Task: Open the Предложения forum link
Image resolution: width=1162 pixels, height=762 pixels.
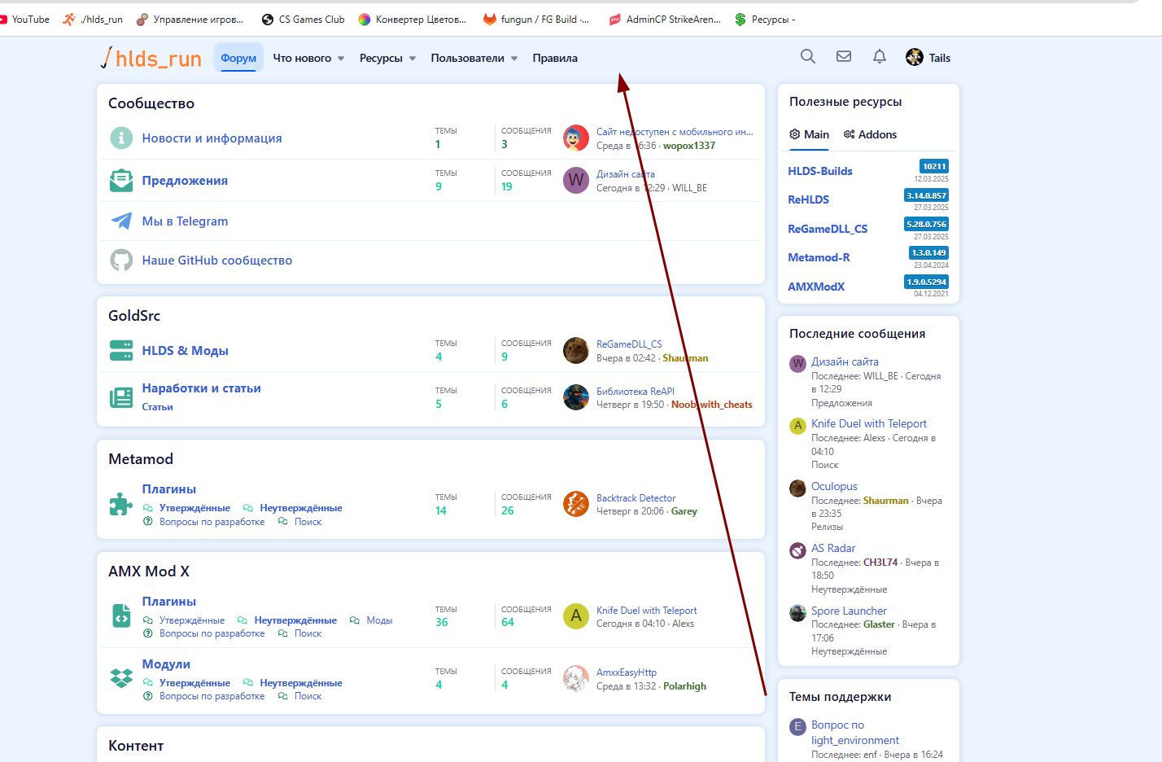Action: [185, 180]
